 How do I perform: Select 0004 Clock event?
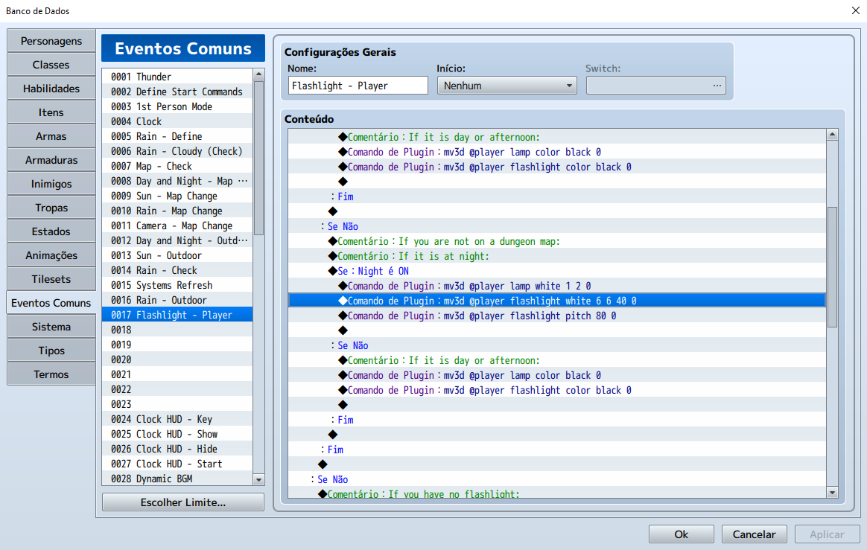177,121
